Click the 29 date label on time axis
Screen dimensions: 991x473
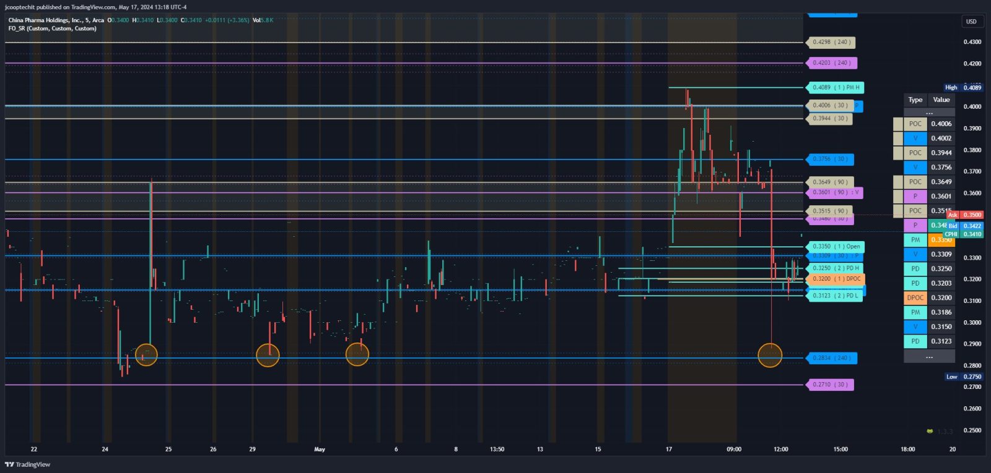(x=252, y=450)
